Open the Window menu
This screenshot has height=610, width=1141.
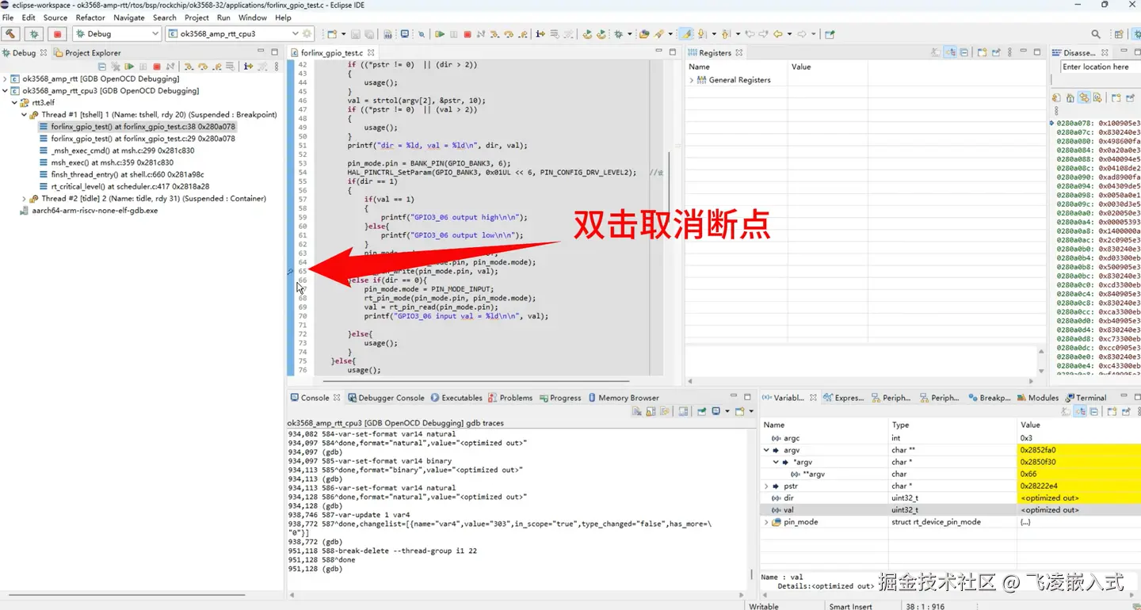[x=252, y=17]
